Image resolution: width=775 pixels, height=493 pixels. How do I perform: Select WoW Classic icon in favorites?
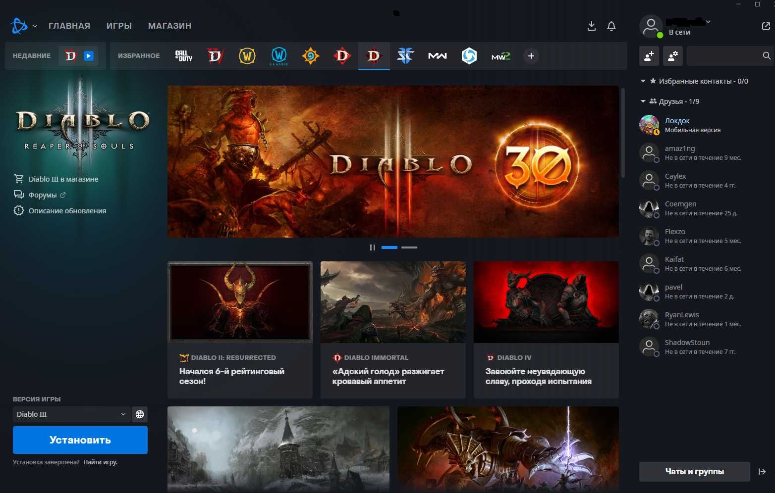[279, 56]
